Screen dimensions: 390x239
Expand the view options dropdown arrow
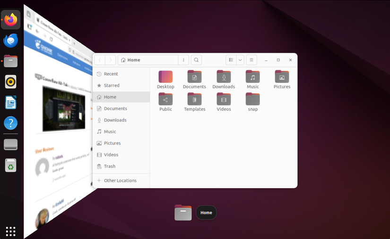[x=240, y=60]
